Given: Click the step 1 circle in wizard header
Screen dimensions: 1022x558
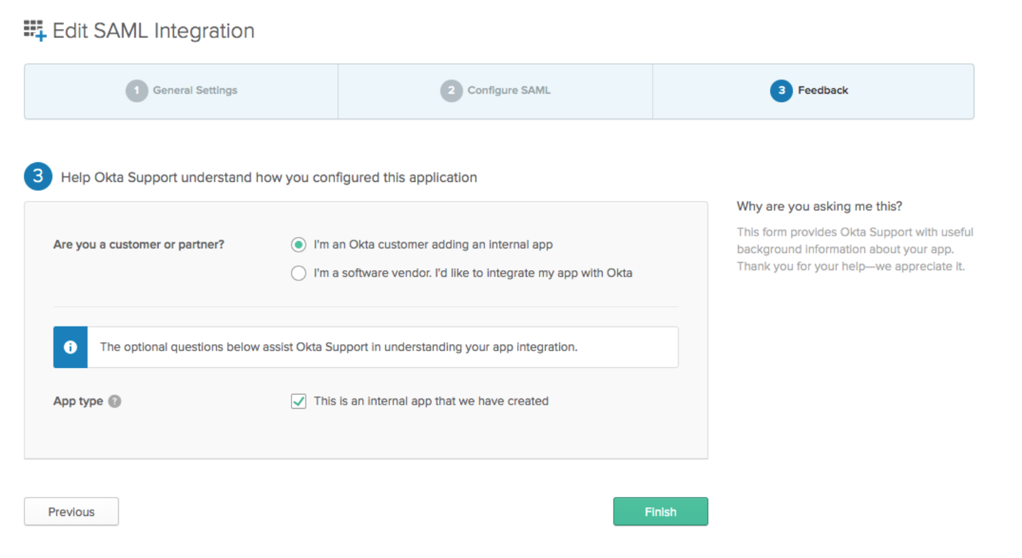Looking at the screenshot, I should tap(137, 90).
